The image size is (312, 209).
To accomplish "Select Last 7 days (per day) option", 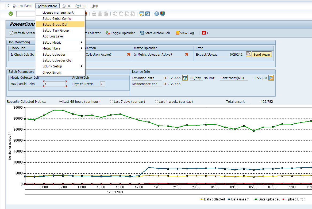I will [x=111, y=102].
